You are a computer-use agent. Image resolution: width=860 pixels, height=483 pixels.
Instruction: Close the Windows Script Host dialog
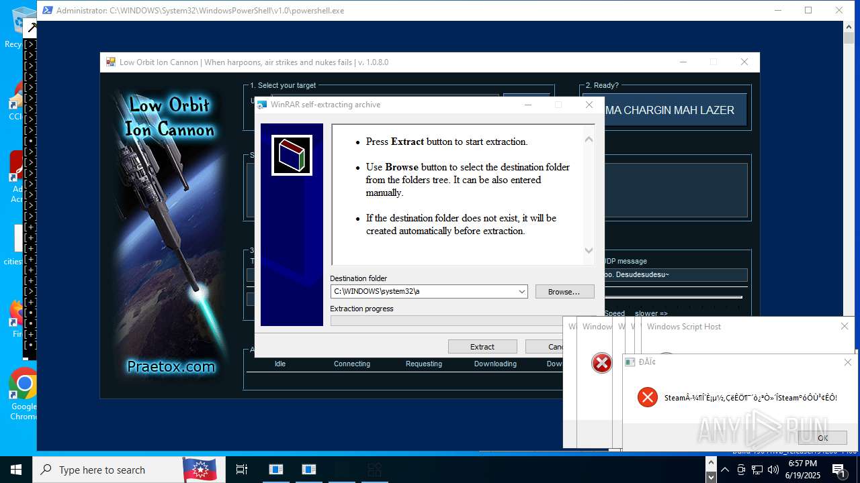(845, 326)
